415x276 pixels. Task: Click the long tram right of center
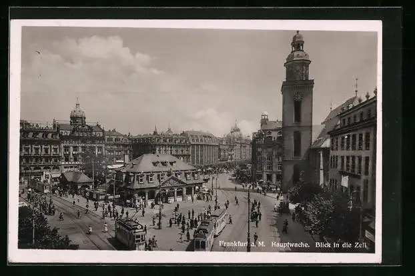[210, 228]
